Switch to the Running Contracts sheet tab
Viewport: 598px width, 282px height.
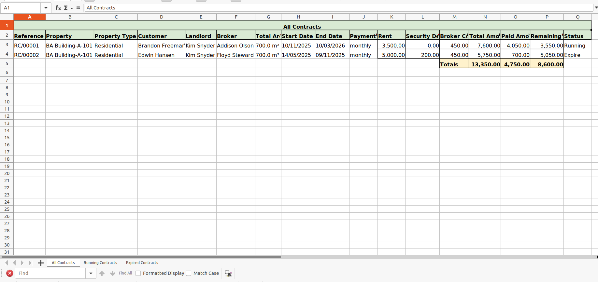(x=100, y=263)
